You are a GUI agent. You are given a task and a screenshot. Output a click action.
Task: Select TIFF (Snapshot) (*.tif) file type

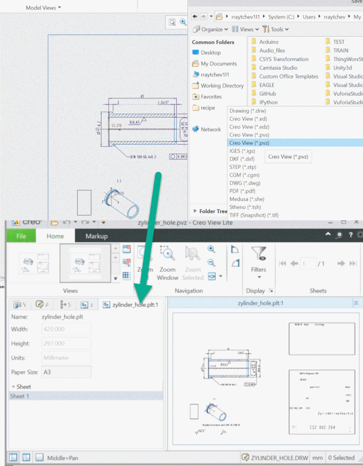tap(254, 215)
